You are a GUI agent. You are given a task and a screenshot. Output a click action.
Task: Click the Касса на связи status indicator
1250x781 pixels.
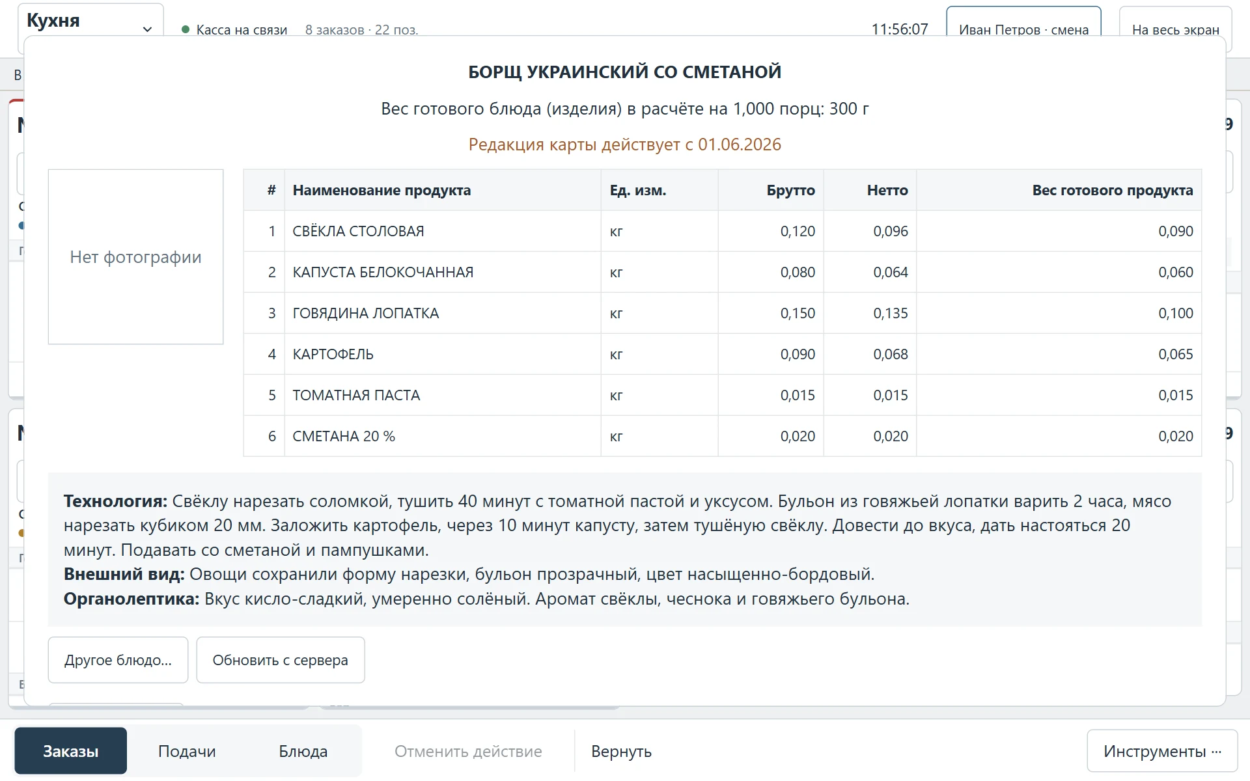(234, 29)
